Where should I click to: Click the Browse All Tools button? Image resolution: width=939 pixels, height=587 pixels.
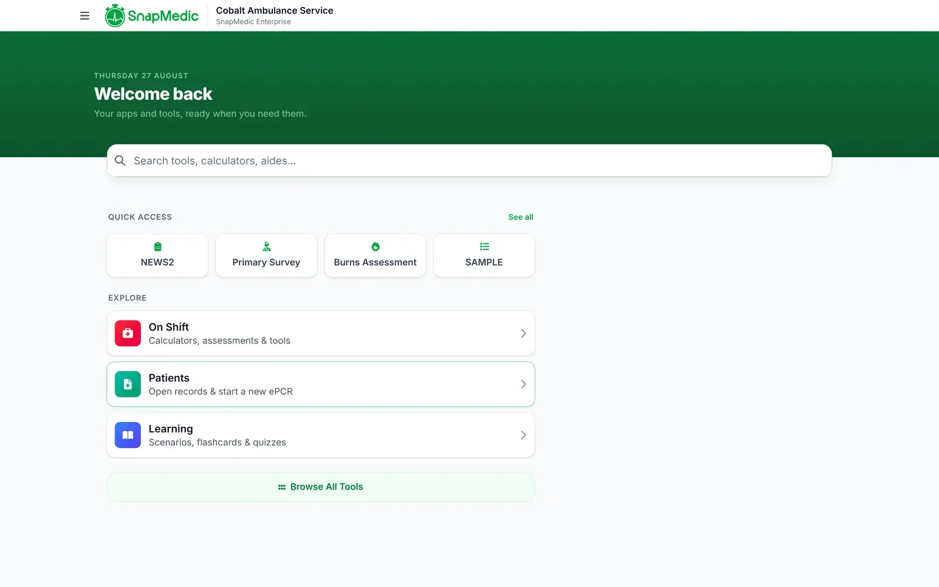321,487
